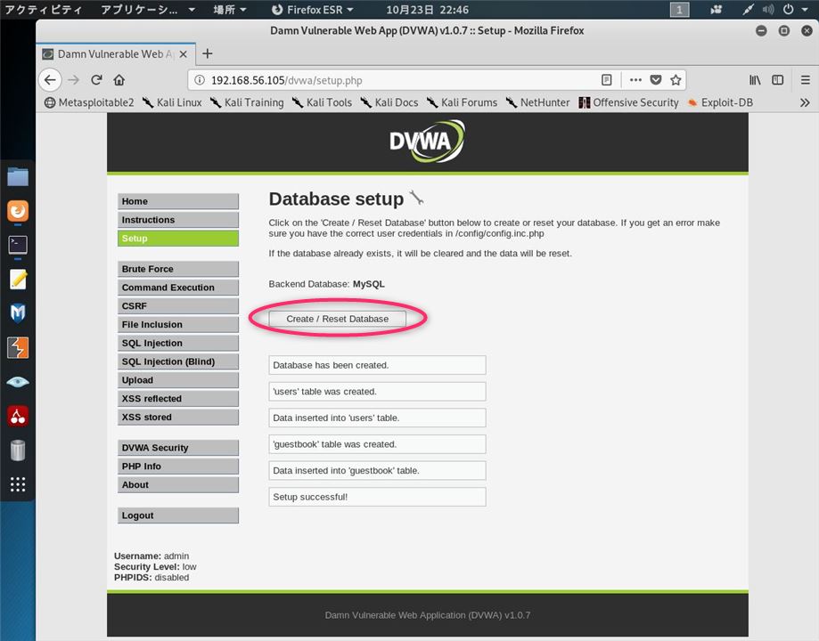Go back with the browser back arrow
Viewport: 819px width, 641px height.
[x=50, y=80]
